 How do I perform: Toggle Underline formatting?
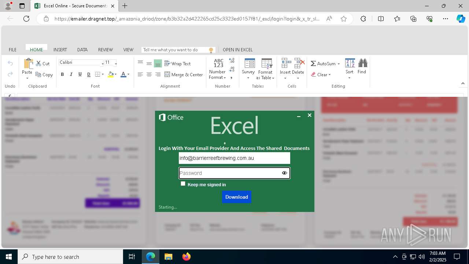tap(80, 74)
